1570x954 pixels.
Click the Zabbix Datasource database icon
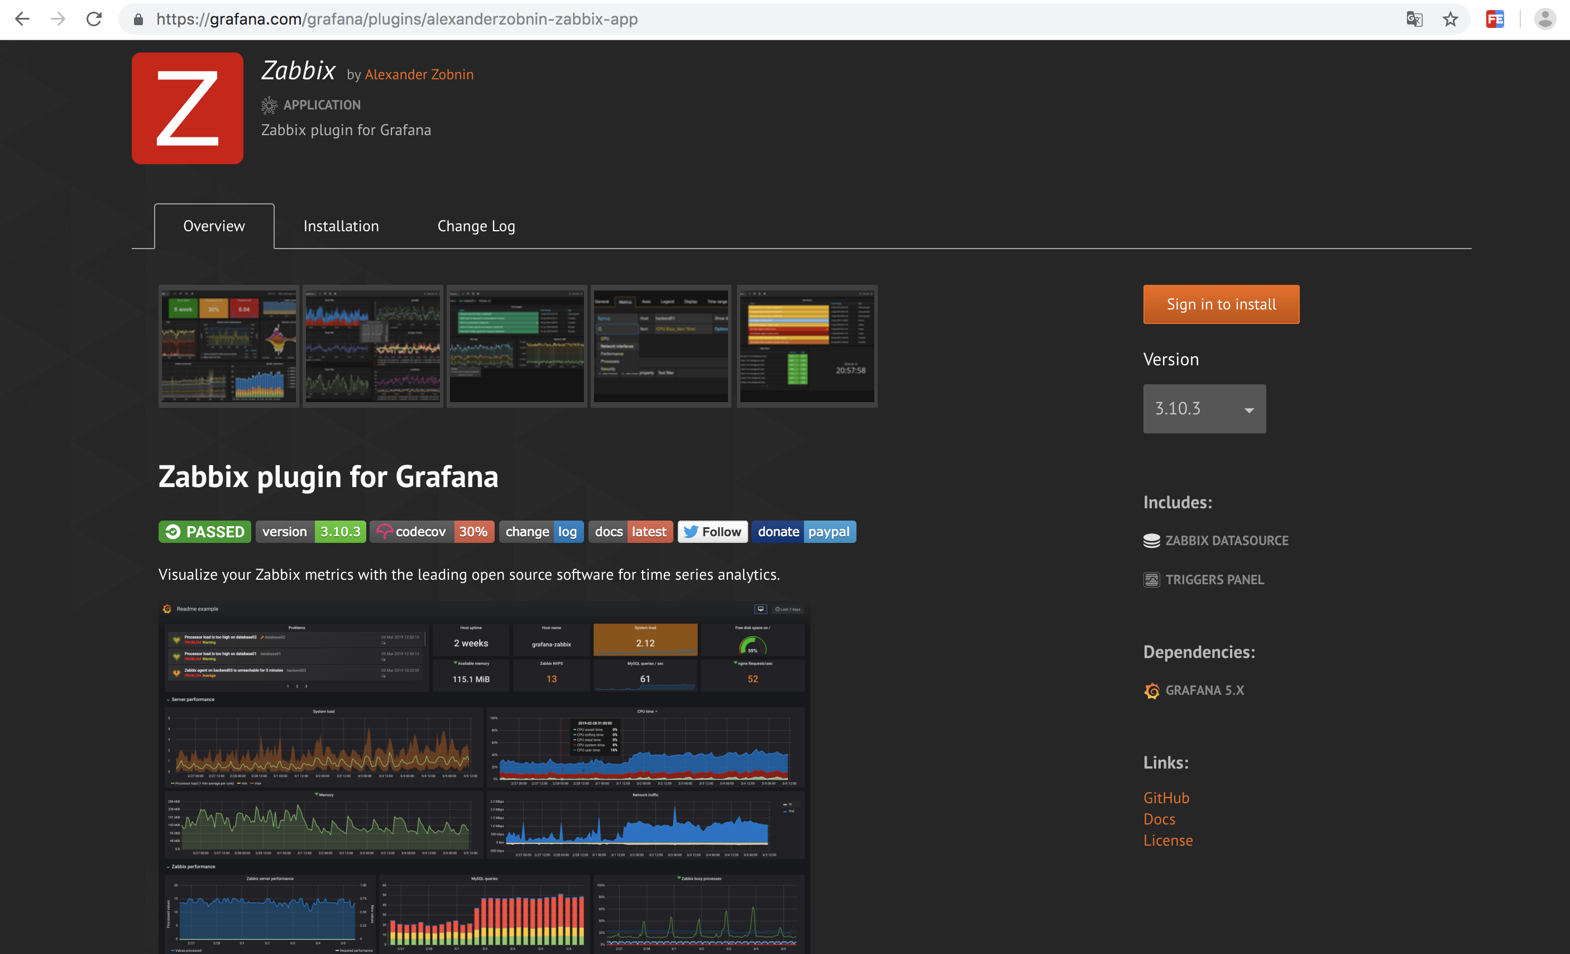[x=1151, y=541]
